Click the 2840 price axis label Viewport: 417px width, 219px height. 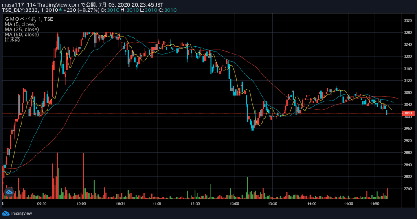408,164
